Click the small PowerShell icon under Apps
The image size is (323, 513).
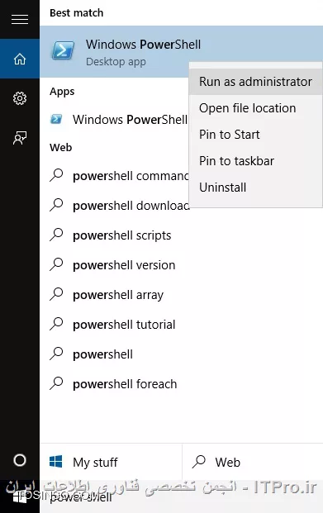coord(56,119)
